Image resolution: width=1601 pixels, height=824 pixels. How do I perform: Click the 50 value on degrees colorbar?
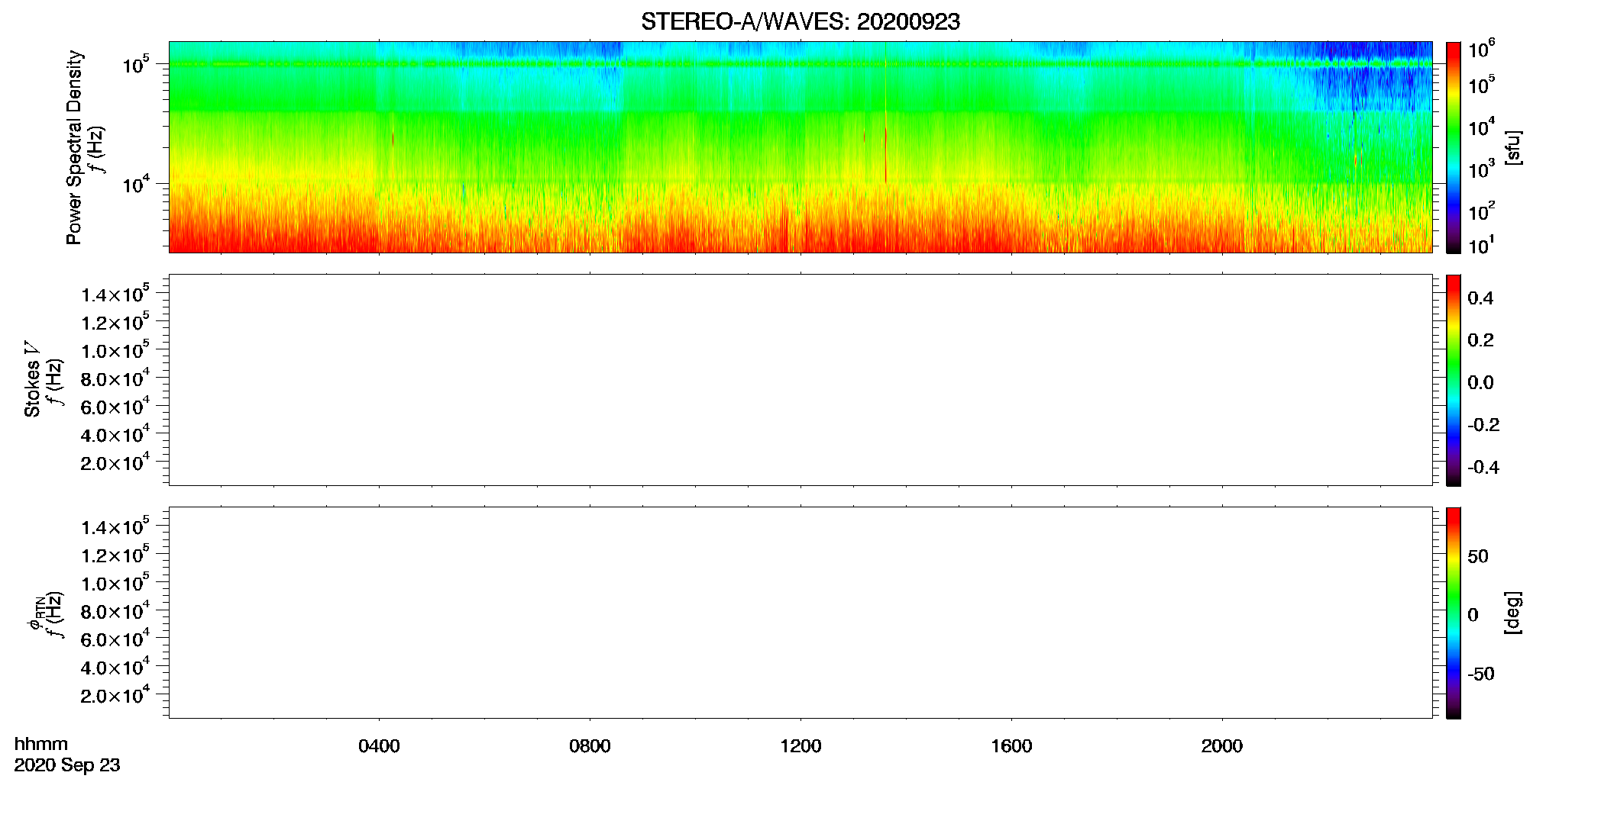[1478, 556]
